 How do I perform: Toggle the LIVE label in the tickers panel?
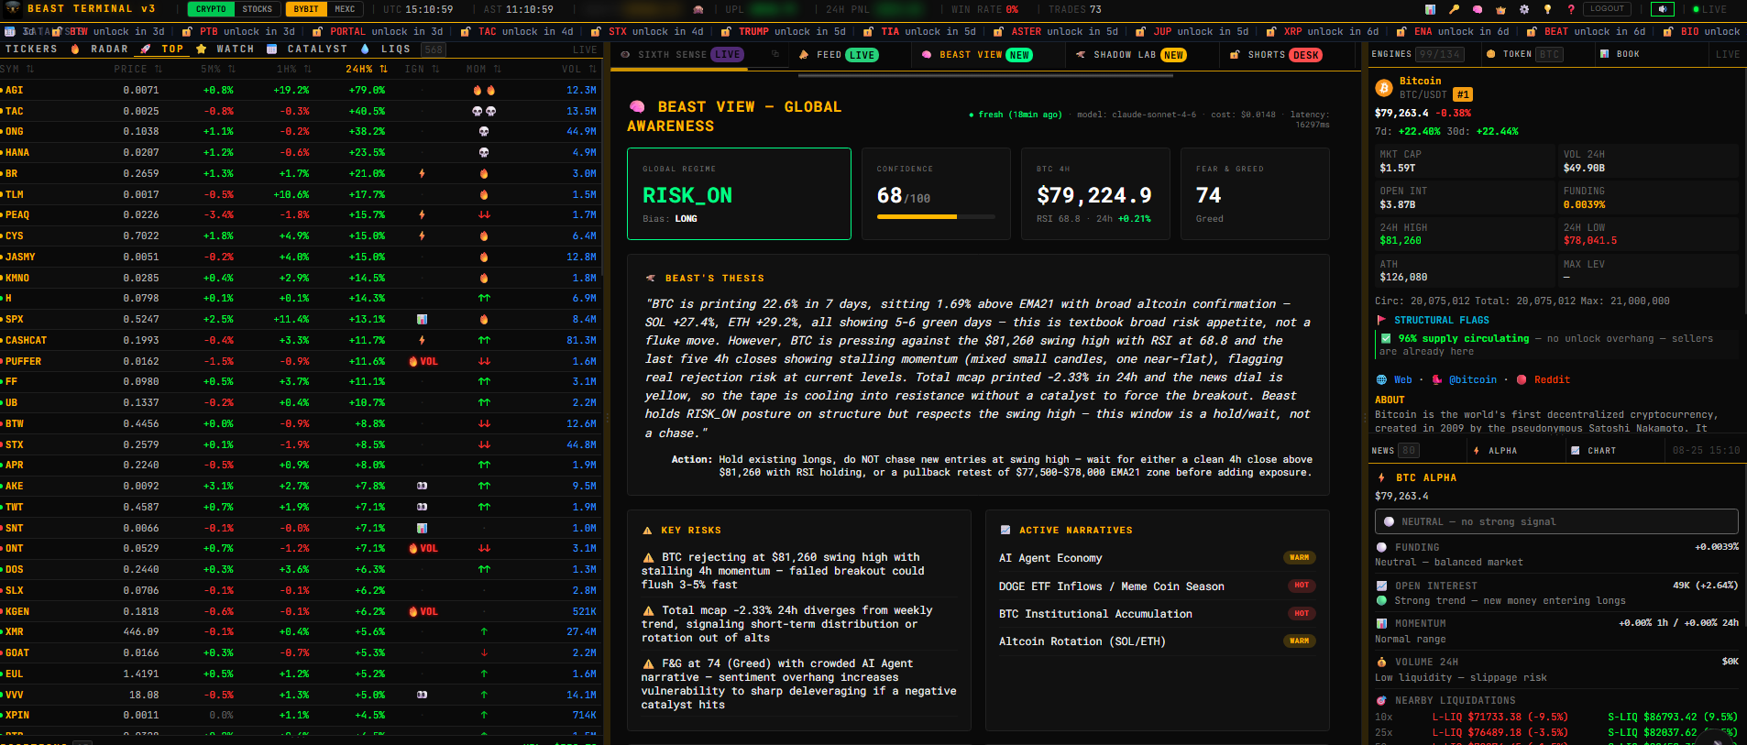[x=585, y=49]
